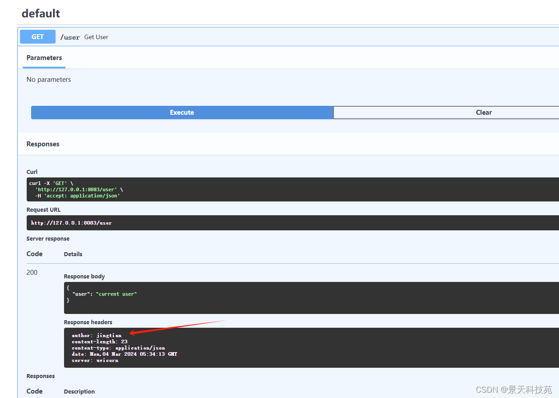Click the Curl label
559x398 pixels.
click(32, 172)
